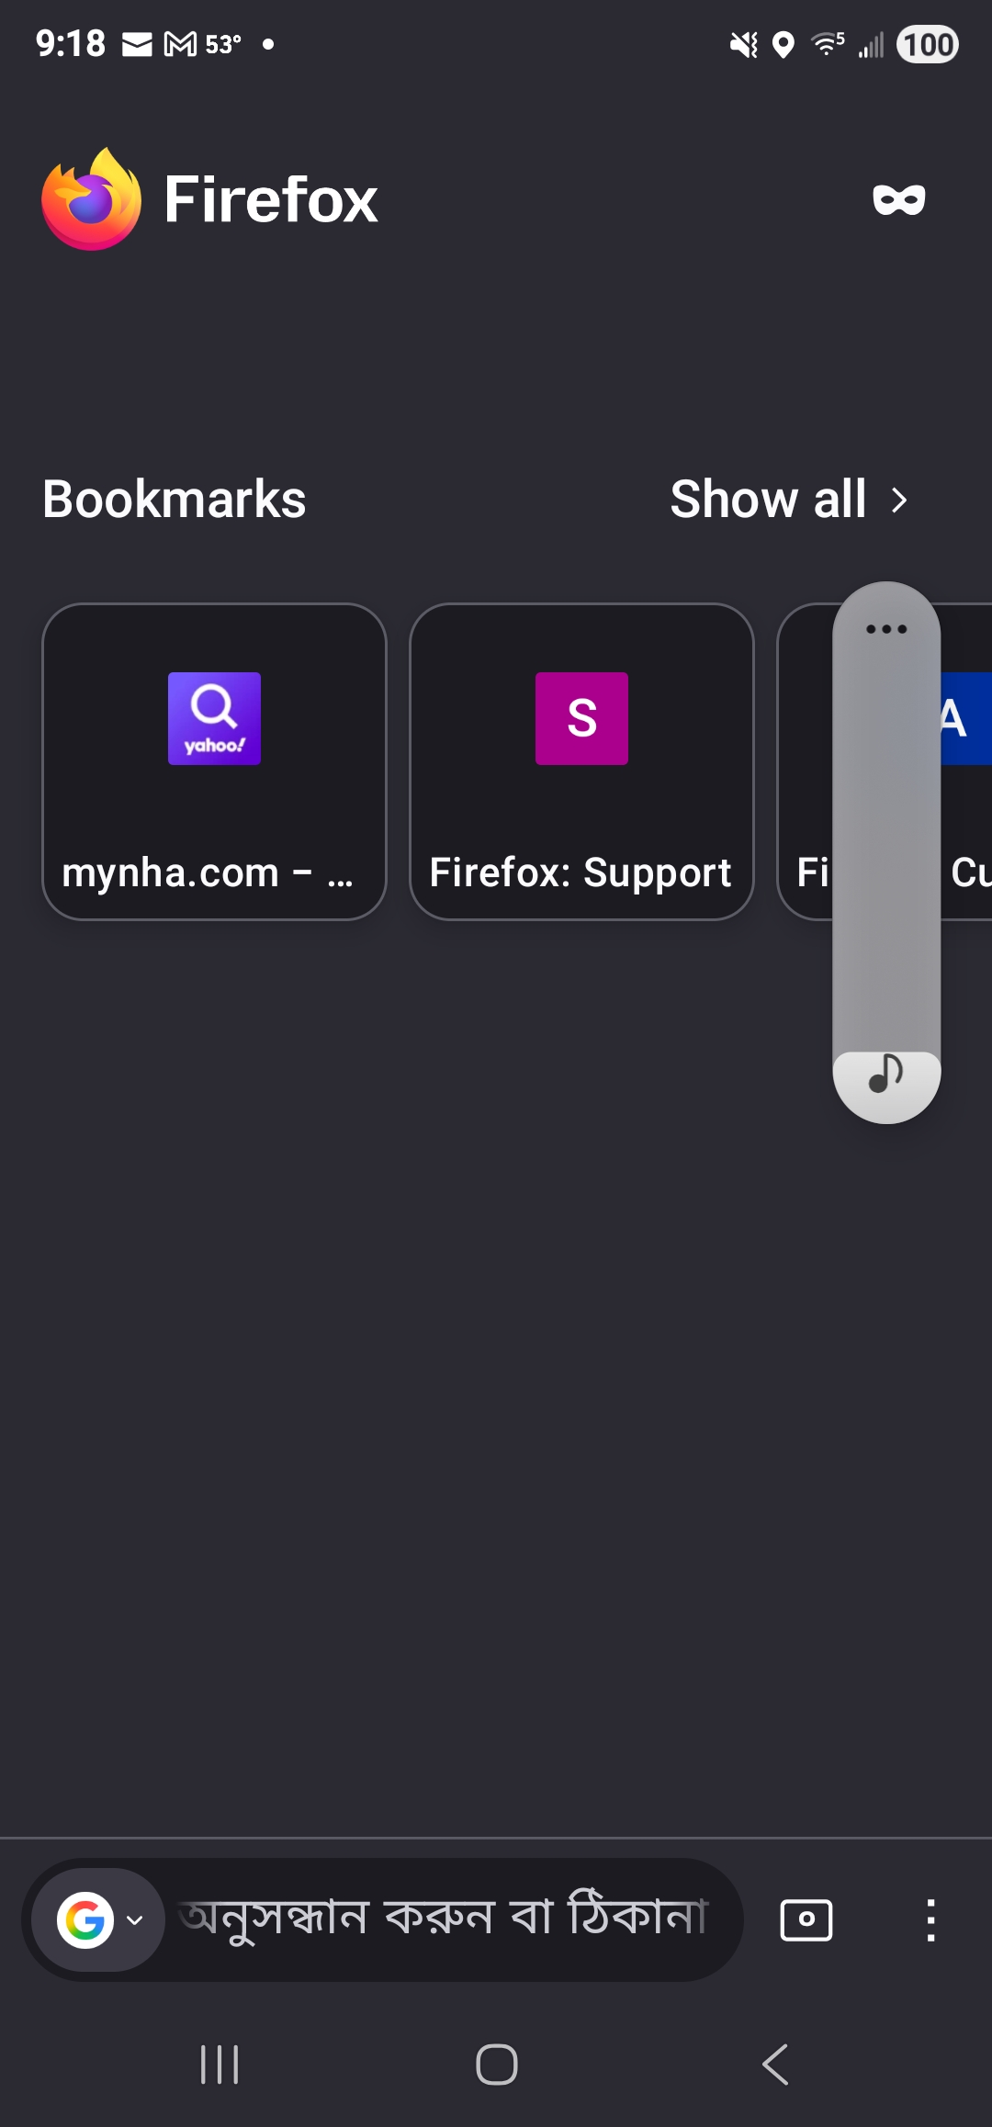Adjust the media volume slider
Viewport: 992px width, 2127px height.
pos(886,845)
